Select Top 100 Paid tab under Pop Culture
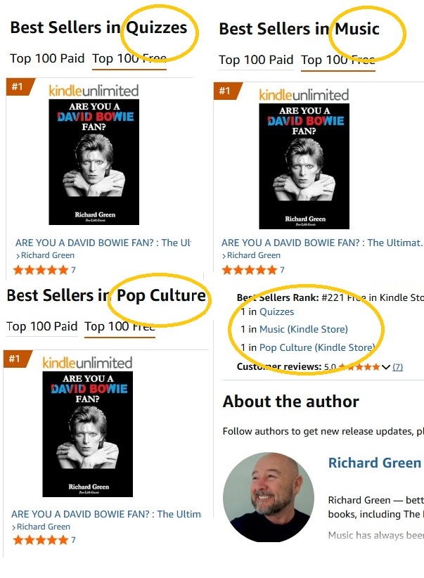 coord(42,326)
